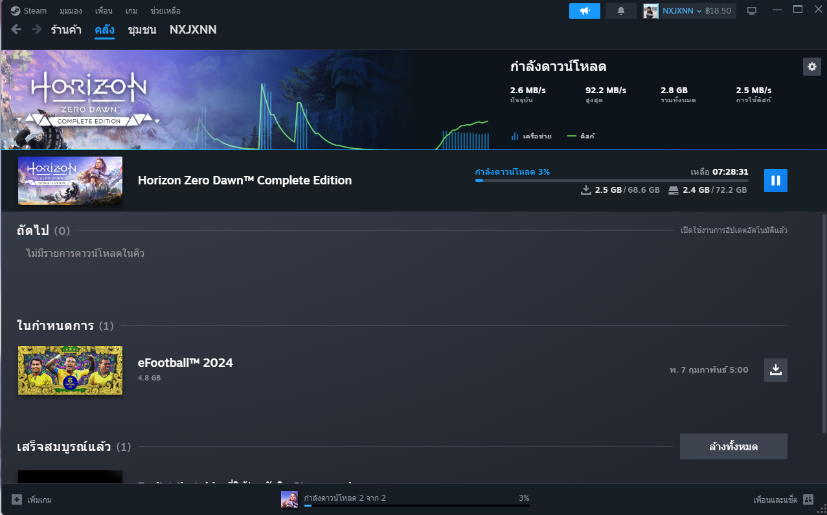Click the ล้างทั้งหมด clear all button
This screenshot has height=515, width=827.
point(734,446)
